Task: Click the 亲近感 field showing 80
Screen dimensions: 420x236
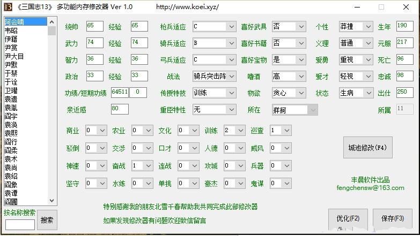Action: click(120, 109)
